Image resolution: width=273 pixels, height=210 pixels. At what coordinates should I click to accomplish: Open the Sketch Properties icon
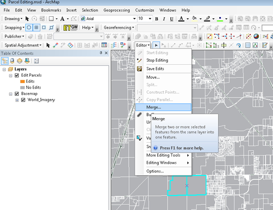[x=255, y=45]
